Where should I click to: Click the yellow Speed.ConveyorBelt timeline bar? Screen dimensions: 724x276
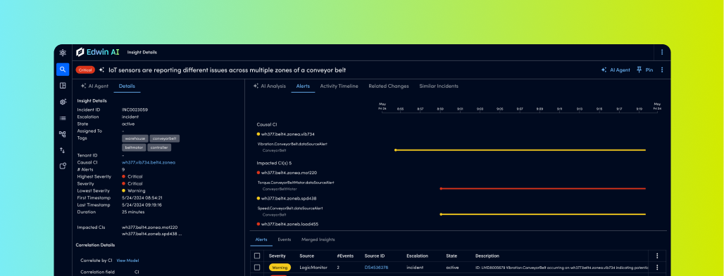tap(543, 214)
